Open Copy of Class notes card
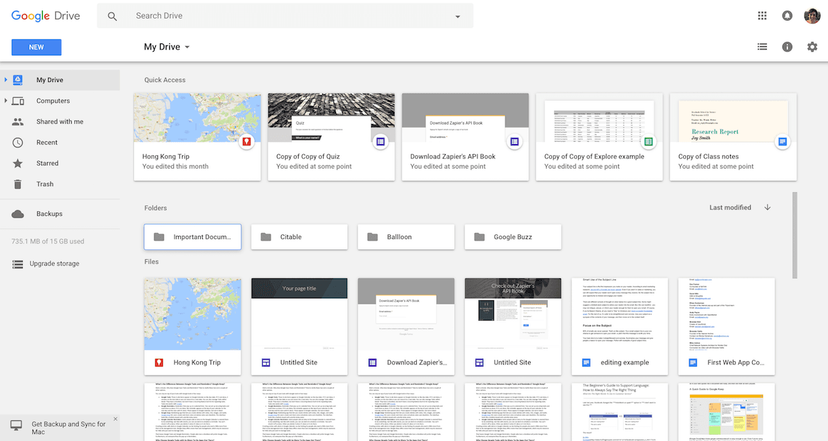This screenshot has height=441, width=828. pyautogui.click(x=733, y=137)
